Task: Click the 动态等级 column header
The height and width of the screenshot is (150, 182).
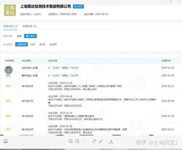Action: [x=9, y=61]
